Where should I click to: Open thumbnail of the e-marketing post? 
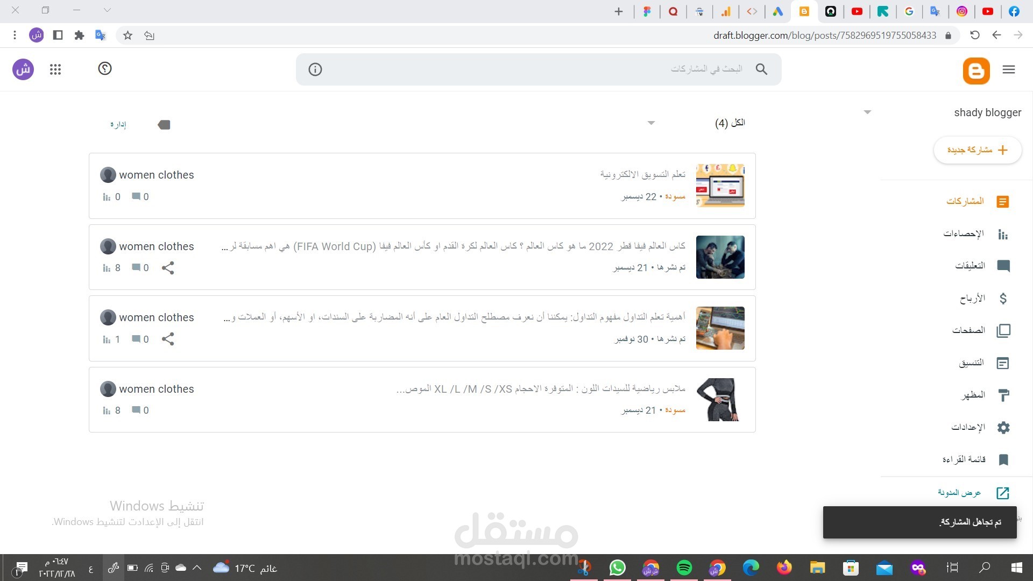(720, 186)
